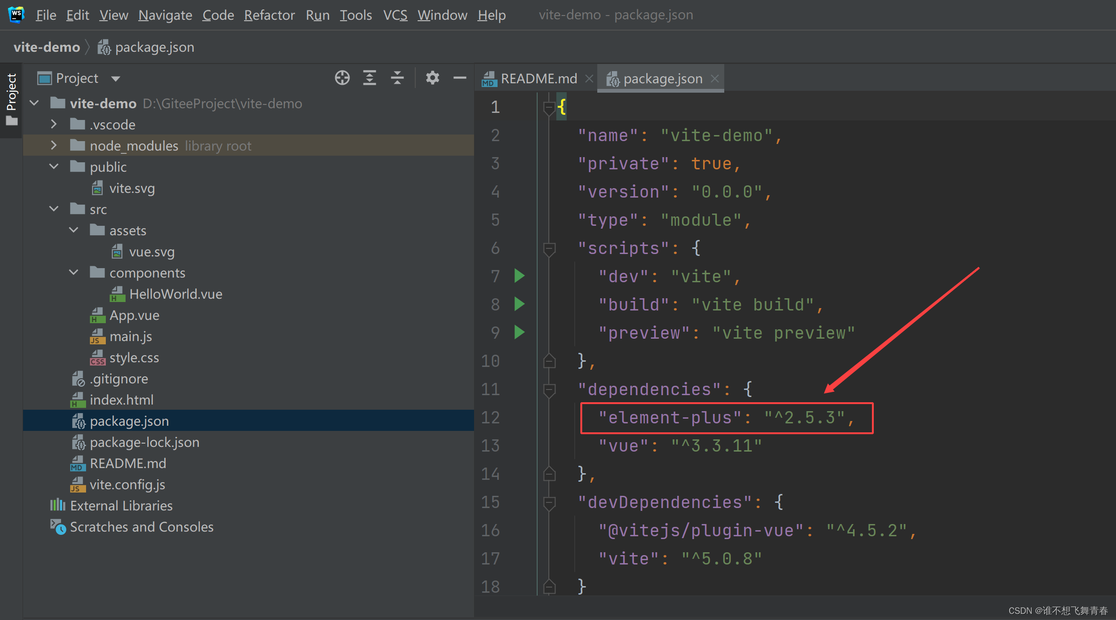
Task: Click the locate/select opened file target icon
Action: point(342,78)
